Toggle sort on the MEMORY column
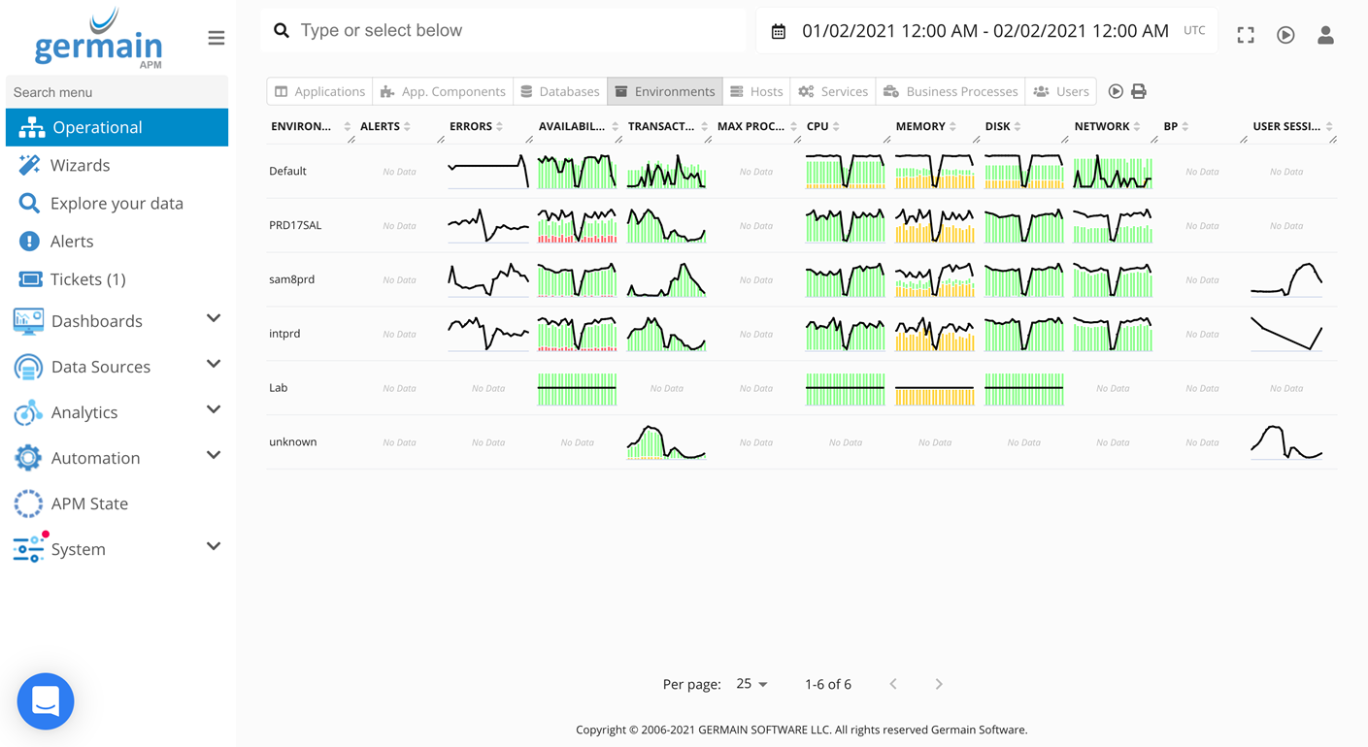 click(x=920, y=126)
